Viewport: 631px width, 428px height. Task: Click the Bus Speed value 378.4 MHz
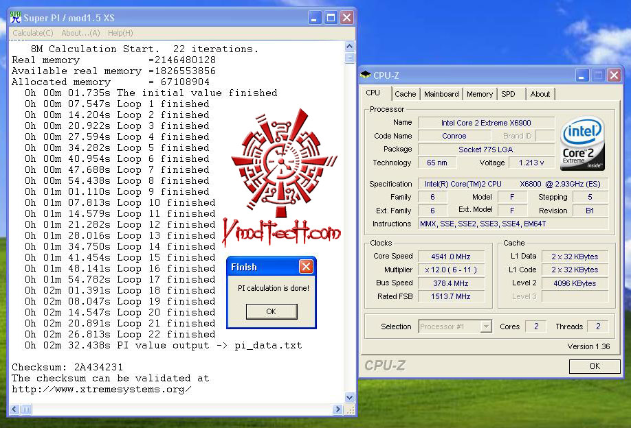[451, 283]
